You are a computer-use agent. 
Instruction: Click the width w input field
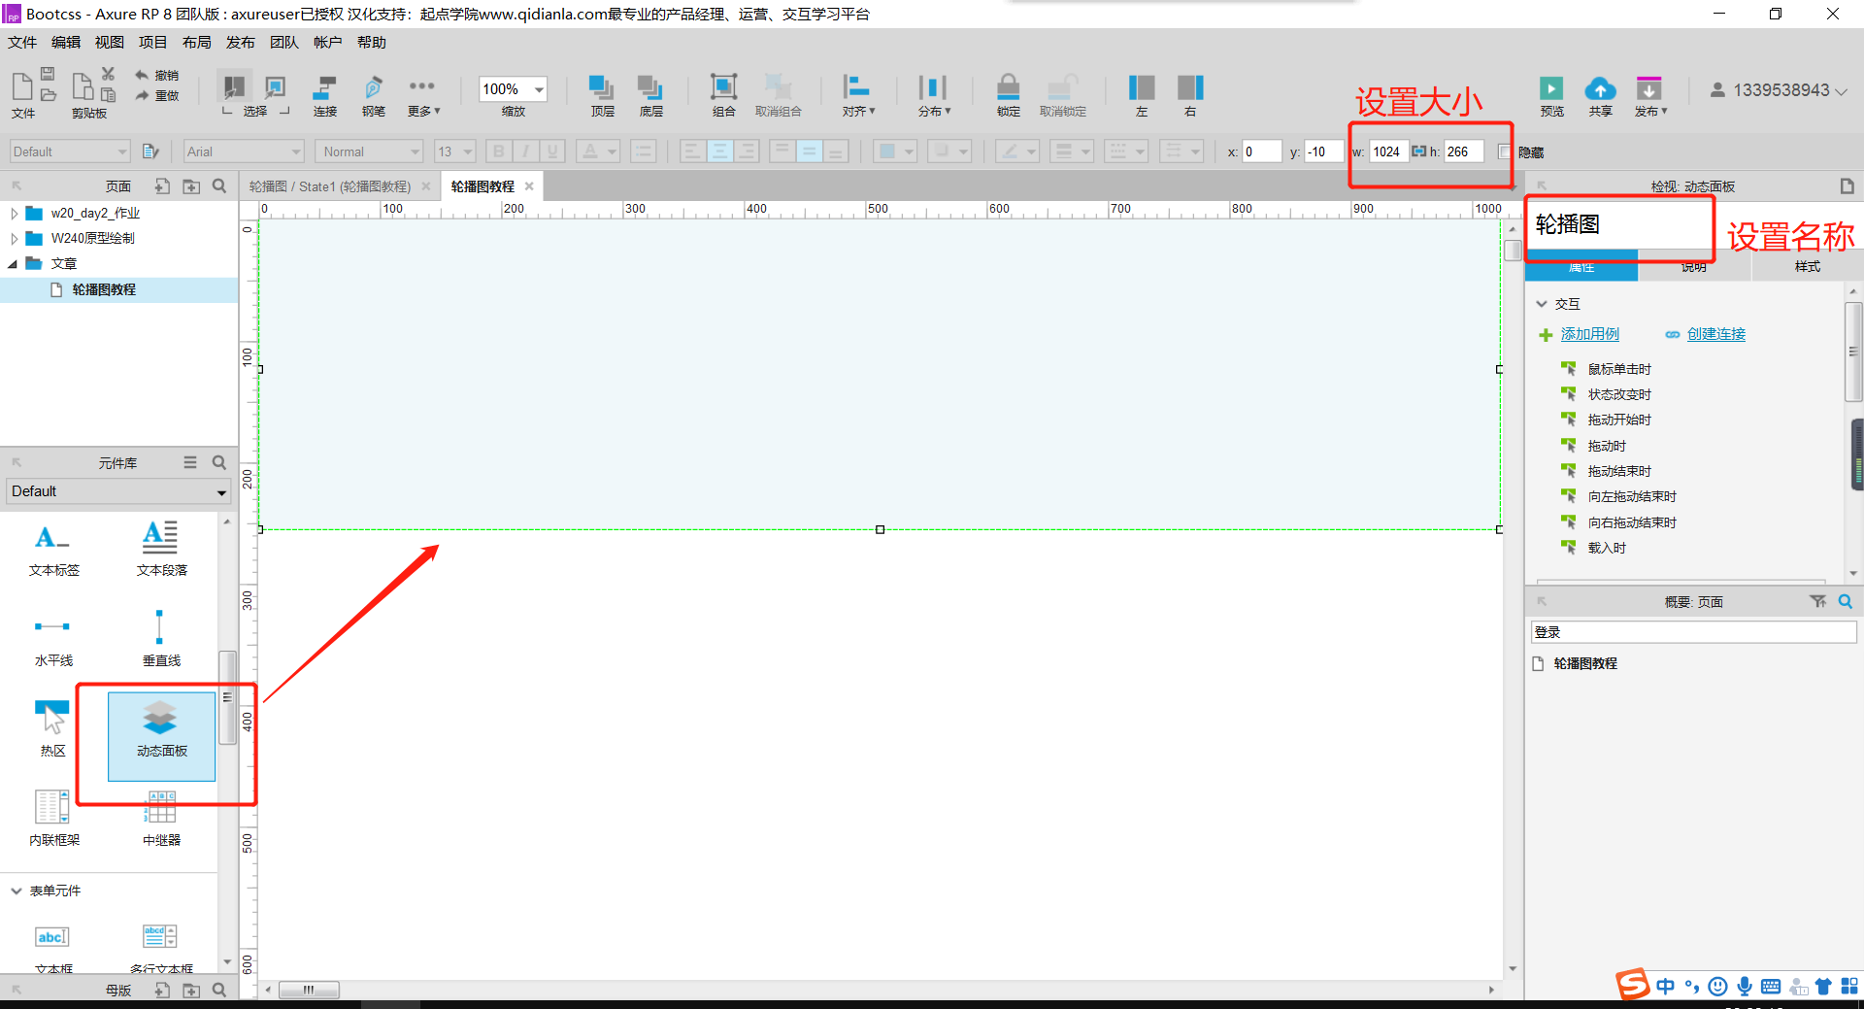pos(1388,151)
